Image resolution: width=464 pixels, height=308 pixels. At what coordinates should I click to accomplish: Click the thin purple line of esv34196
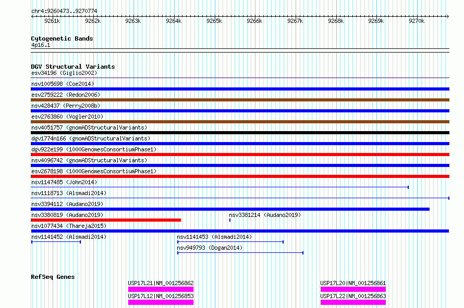(x=240, y=78)
